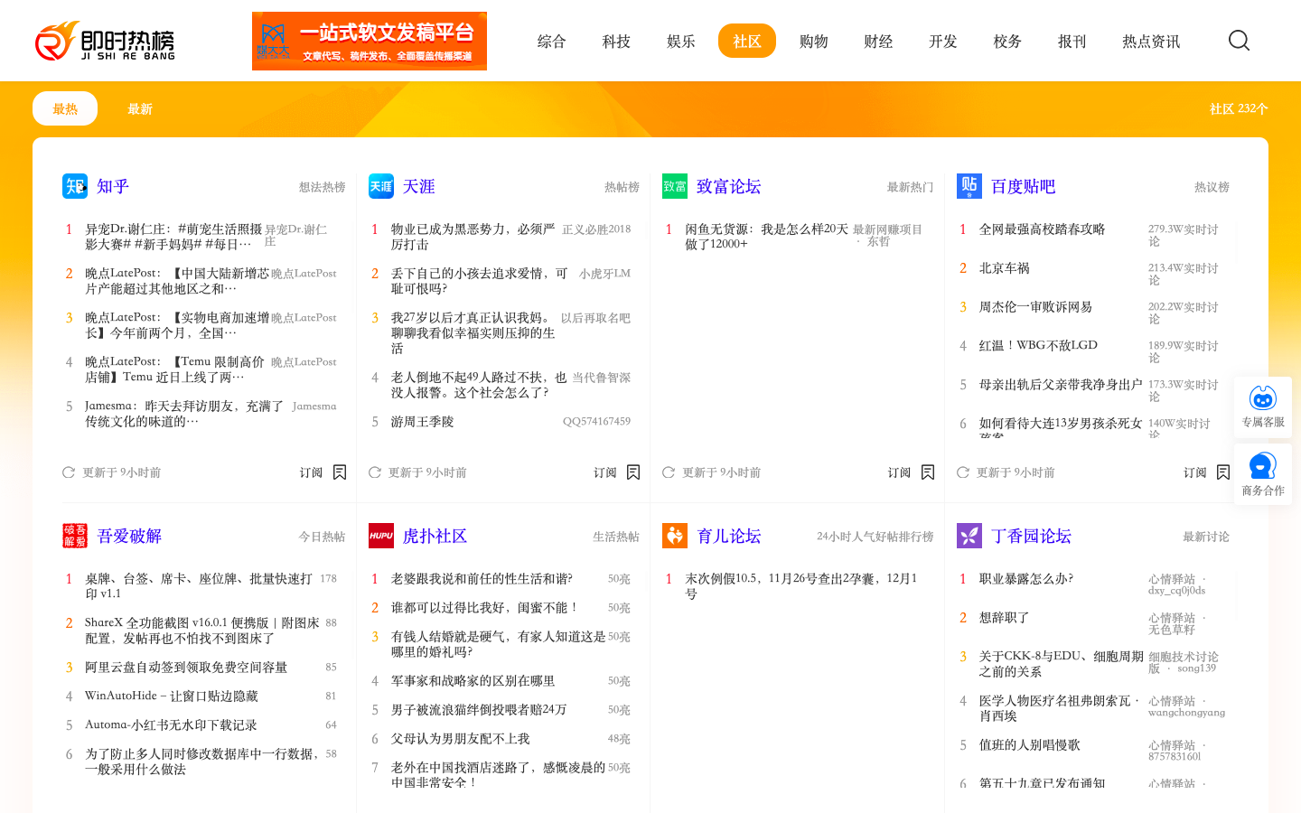Screen dimensions: 1301x813
Task: Switch to the 最热 tab
Action: coord(65,108)
